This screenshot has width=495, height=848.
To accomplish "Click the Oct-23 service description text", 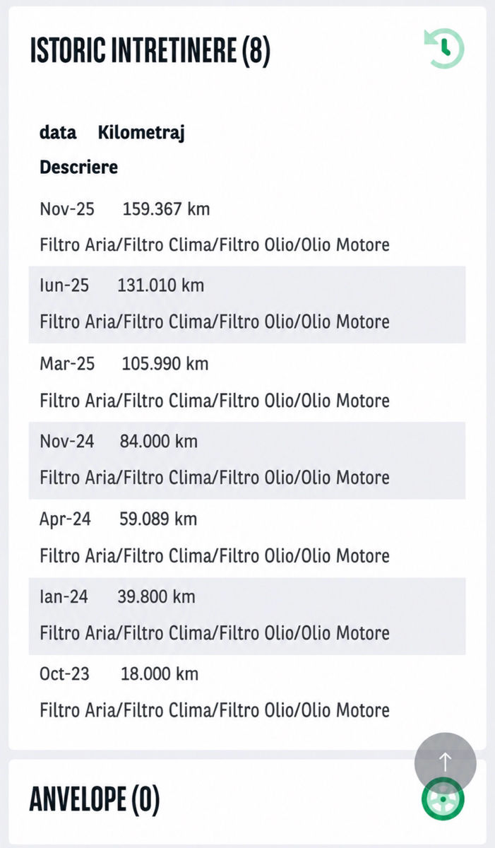I will point(215,709).
